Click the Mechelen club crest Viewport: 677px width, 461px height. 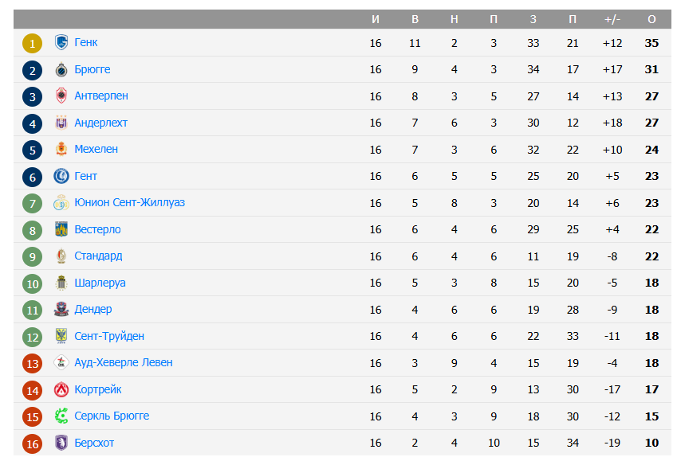point(61,150)
